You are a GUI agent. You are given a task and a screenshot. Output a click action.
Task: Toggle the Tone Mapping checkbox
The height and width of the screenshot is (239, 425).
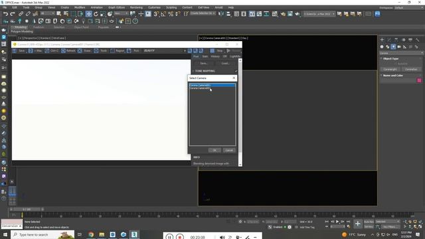pyautogui.click(x=236, y=71)
